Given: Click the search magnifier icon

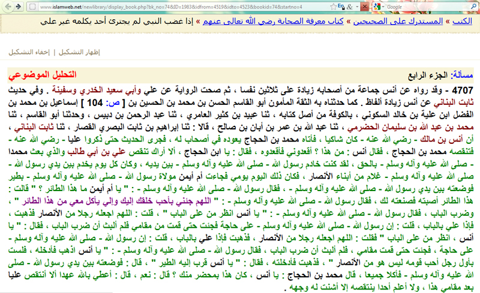Looking at the screenshot, I should 474,7.
